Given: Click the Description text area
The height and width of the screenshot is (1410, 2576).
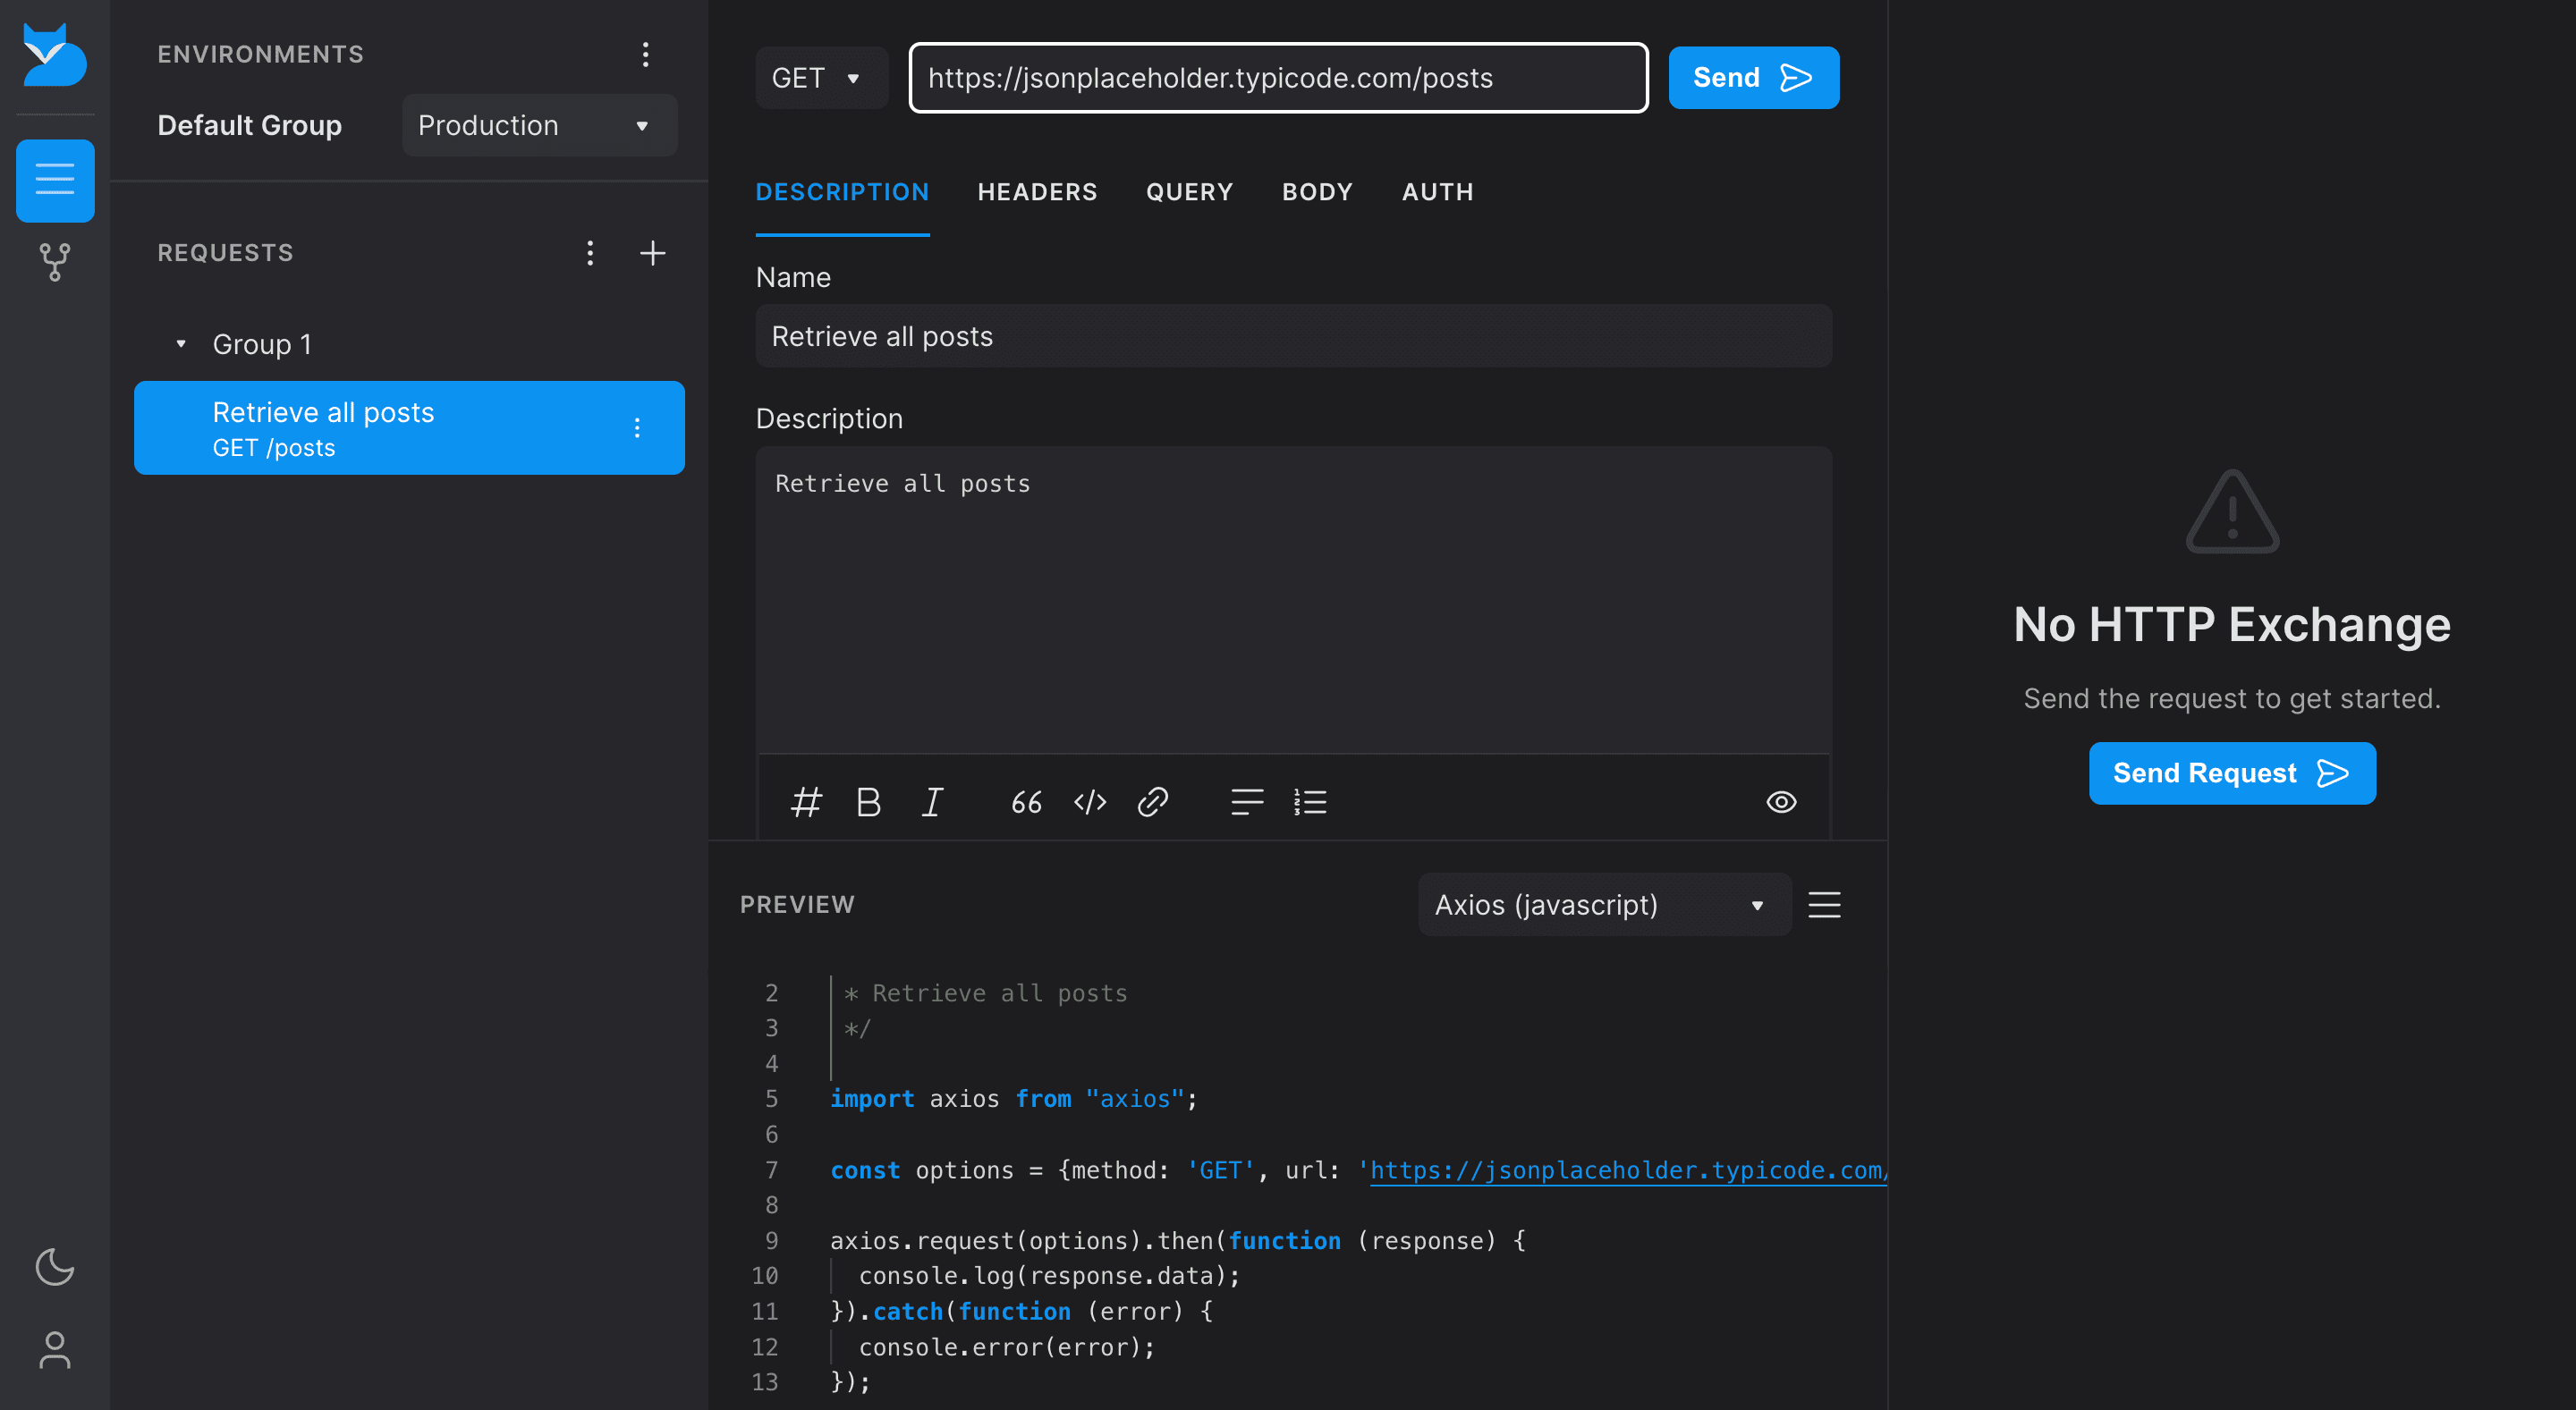Looking at the screenshot, I should coord(1294,600).
